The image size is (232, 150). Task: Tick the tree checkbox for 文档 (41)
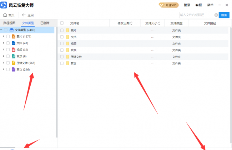[x=8, y=43]
